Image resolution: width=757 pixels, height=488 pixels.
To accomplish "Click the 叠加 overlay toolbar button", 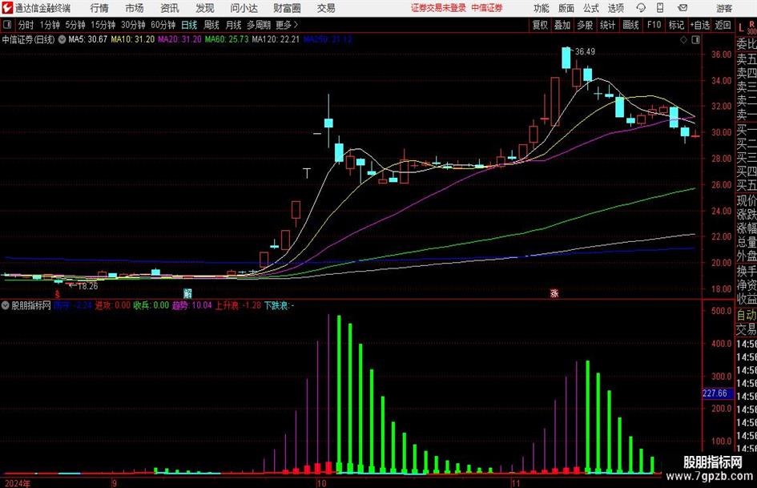I will coord(562,25).
